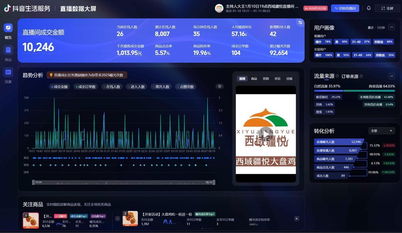Click the 自然流量 and 商业流量 ratio bar
The image size is (402, 233).
click(354, 91)
